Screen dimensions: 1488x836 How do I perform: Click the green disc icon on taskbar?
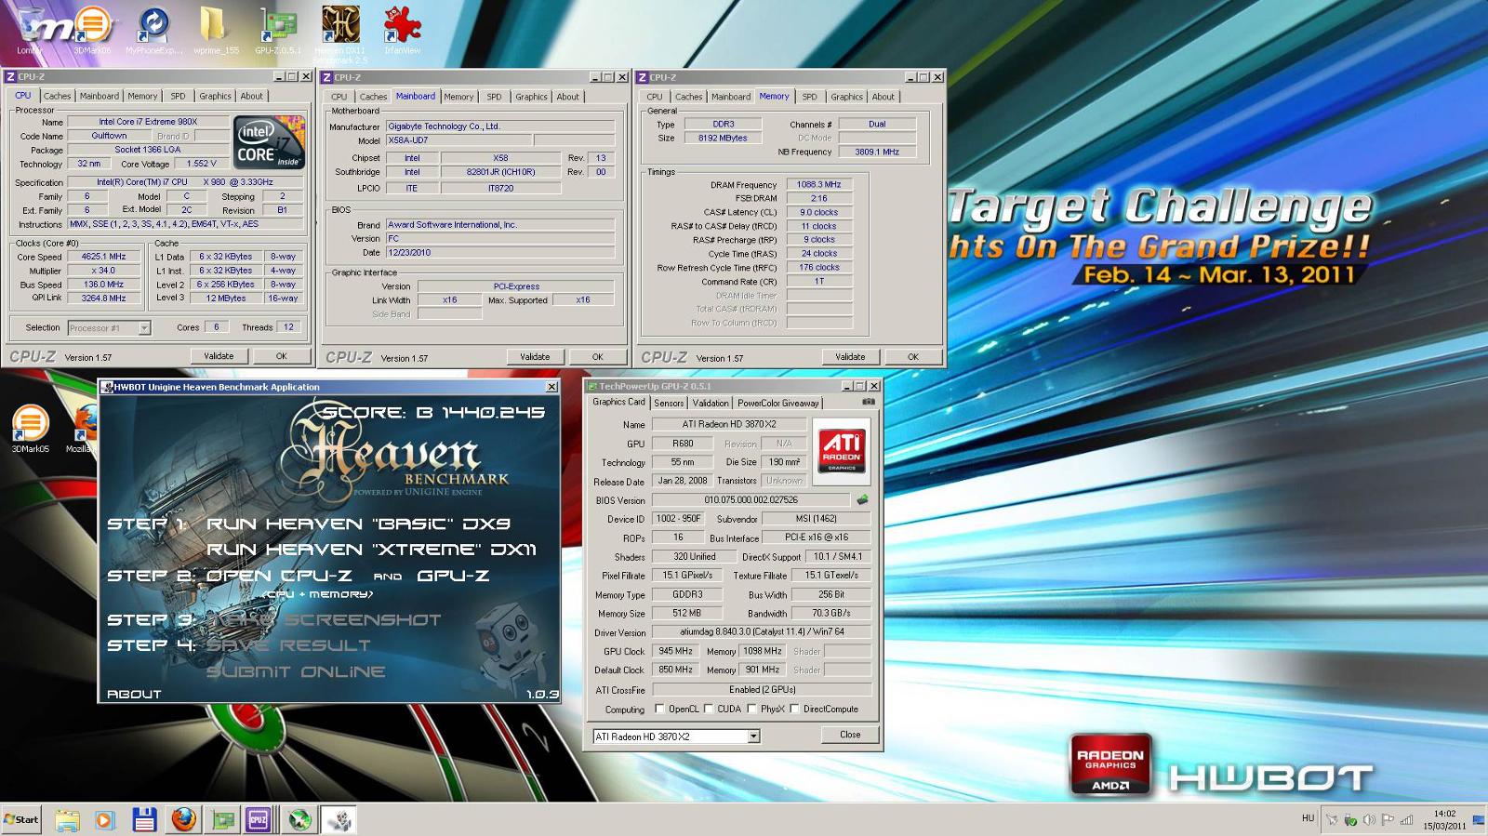[x=299, y=820]
